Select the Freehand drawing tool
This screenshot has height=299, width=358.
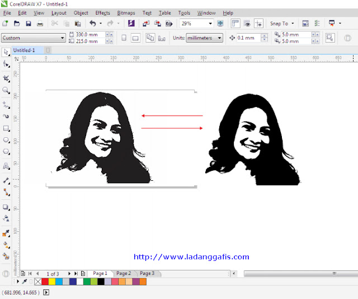pos(6,105)
